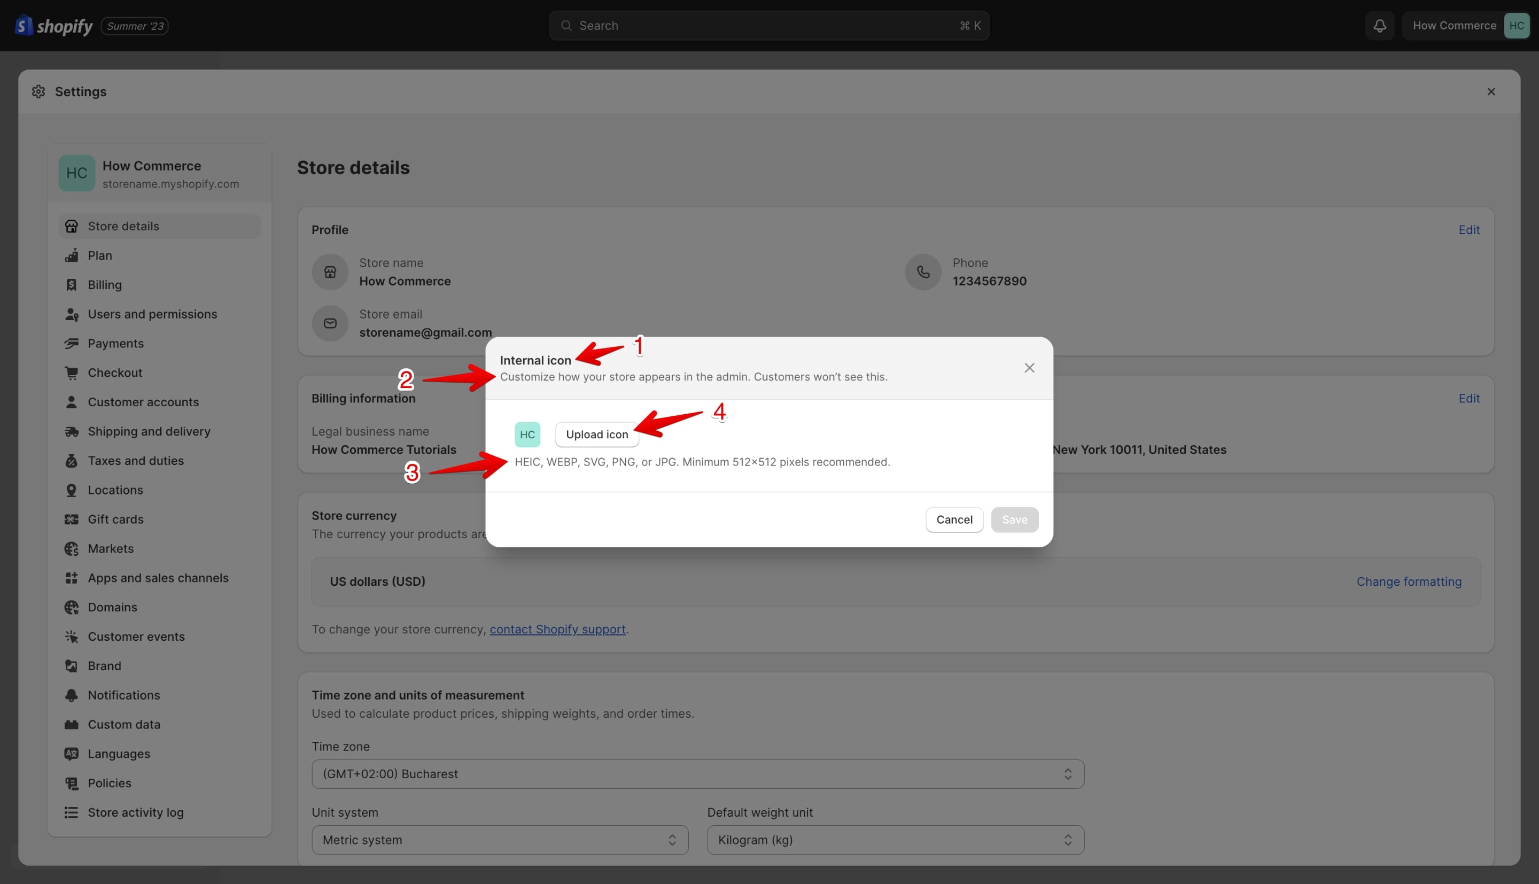Image resolution: width=1539 pixels, height=884 pixels.
Task: Click the Store details storefront icon
Action: 71,227
